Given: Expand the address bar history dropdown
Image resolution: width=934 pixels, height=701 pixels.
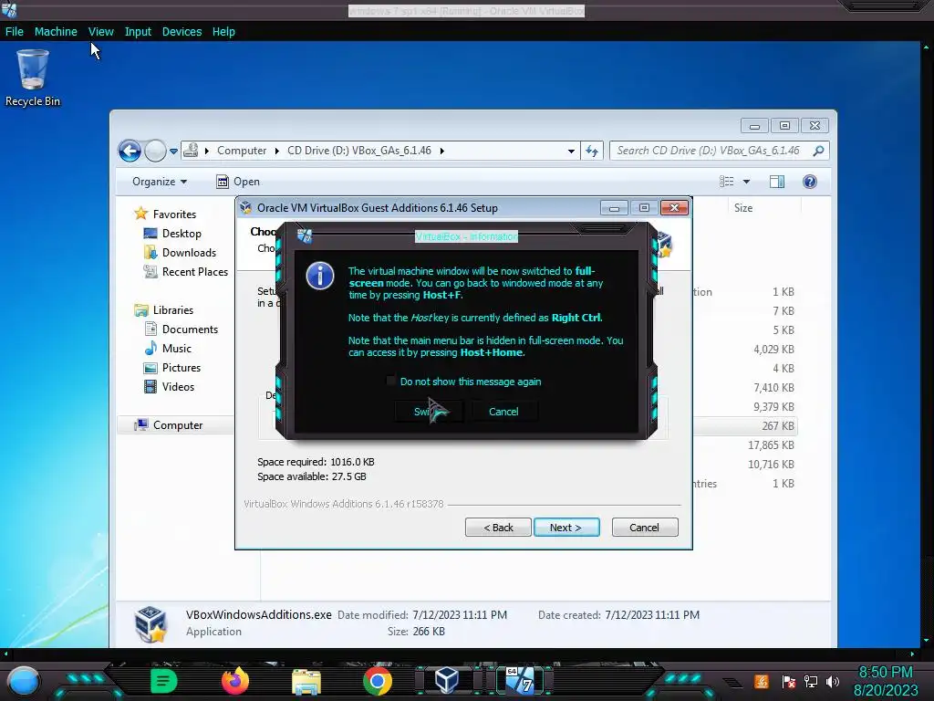Looking at the screenshot, I should click(x=571, y=152).
